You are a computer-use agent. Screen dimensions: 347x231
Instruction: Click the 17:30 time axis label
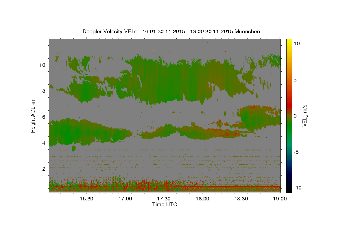[164, 199]
